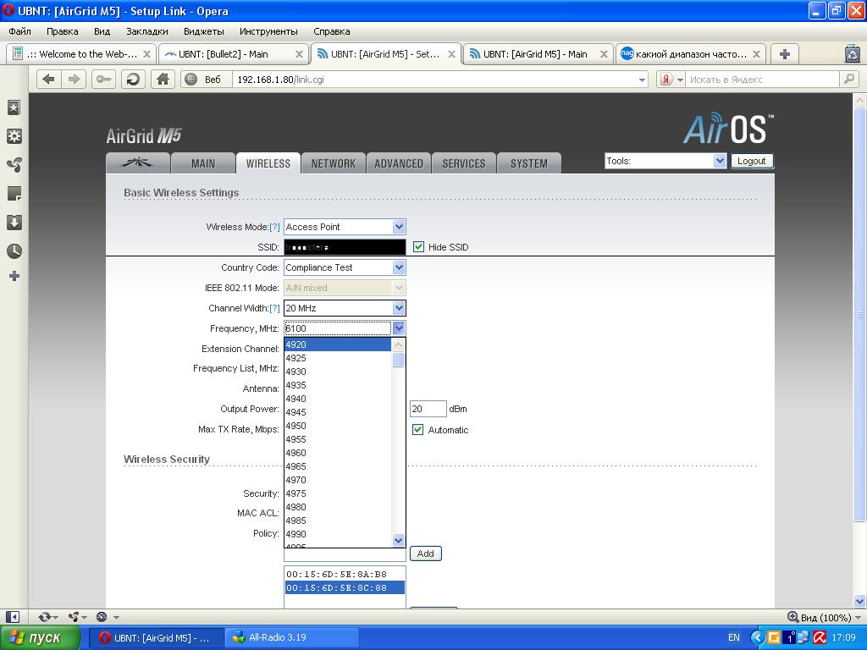Click the closed tabs trash icon

tap(852, 53)
